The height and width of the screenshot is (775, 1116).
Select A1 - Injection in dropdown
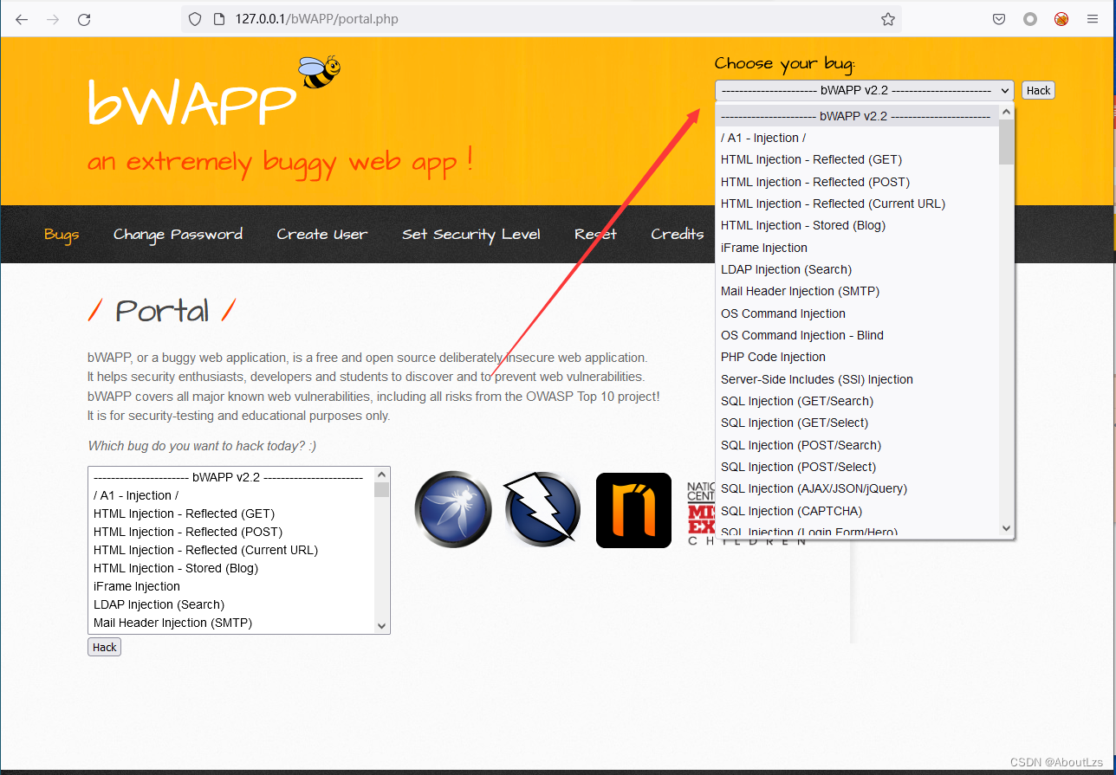[857, 138]
